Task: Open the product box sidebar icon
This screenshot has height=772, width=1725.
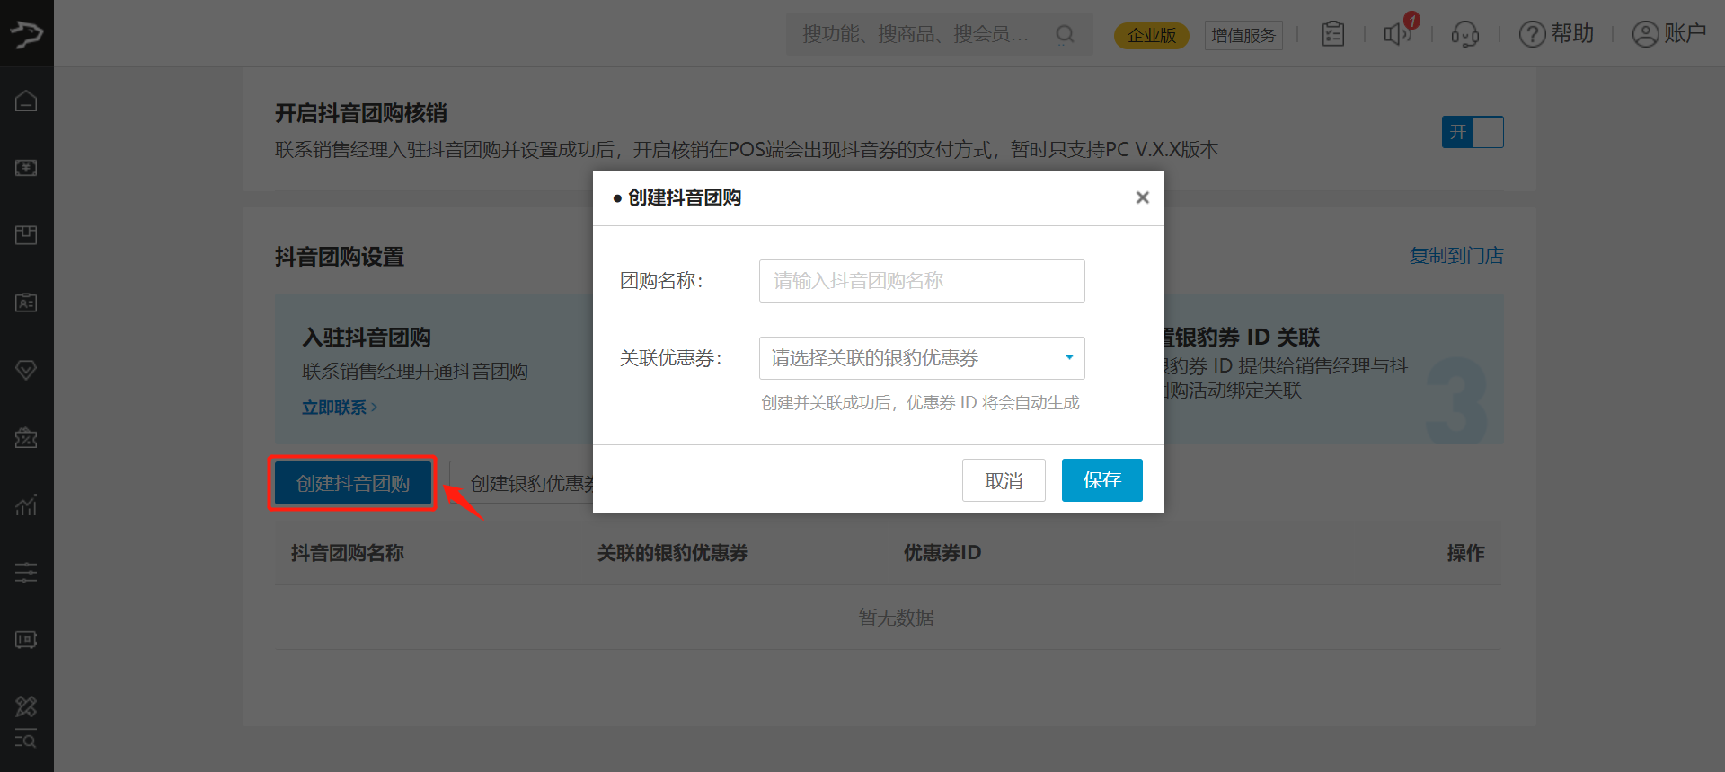Action: pyautogui.click(x=26, y=235)
